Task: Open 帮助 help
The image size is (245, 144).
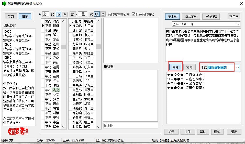Action: (x=203, y=132)
